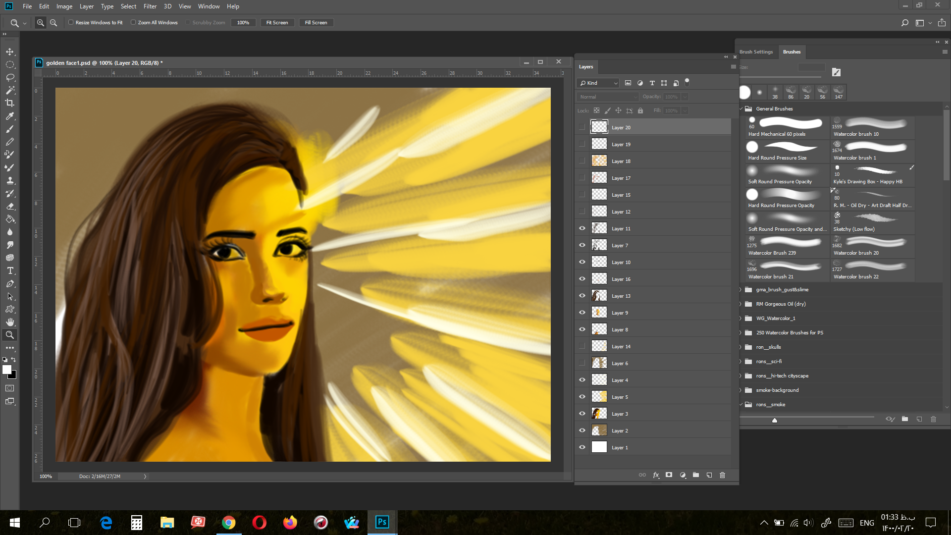Click the brush preview size slider
Image resolution: width=951 pixels, height=535 pixels.
[x=775, y=420]
